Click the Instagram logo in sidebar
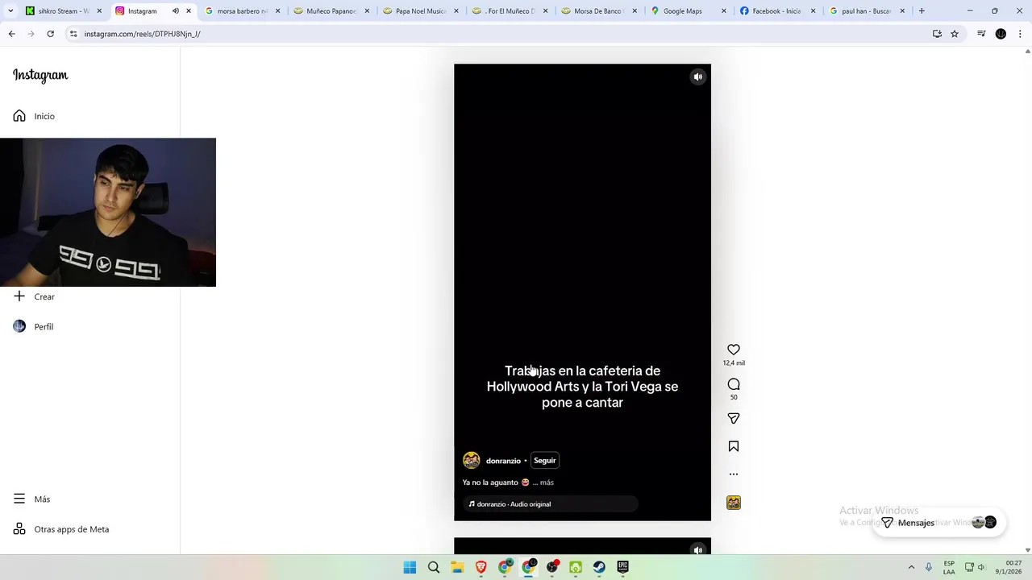The image size is (1032, 580). pos(40,75)
